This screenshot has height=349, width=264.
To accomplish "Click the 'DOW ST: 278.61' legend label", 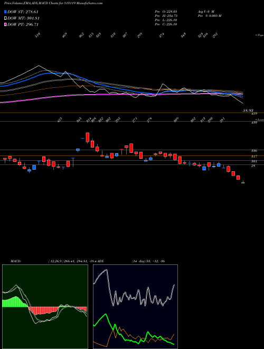I will click(23, 12).
